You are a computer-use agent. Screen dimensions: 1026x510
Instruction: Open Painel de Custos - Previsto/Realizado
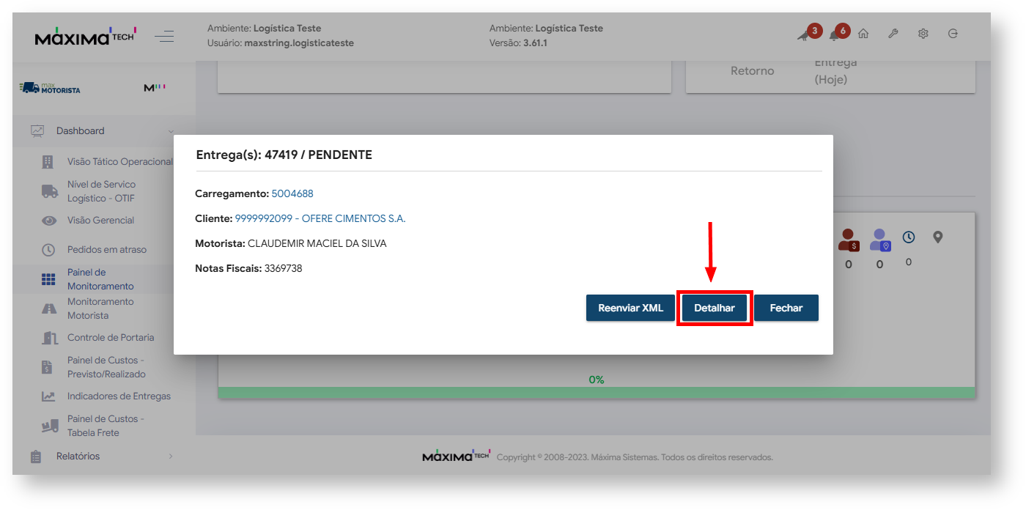[106, 367]
